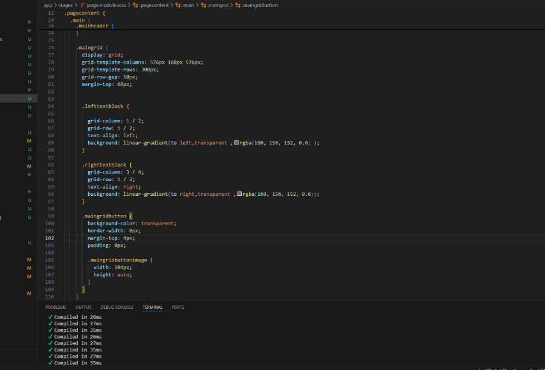
Task: Click line number 102 in the gutter
Action: [50, 237]
